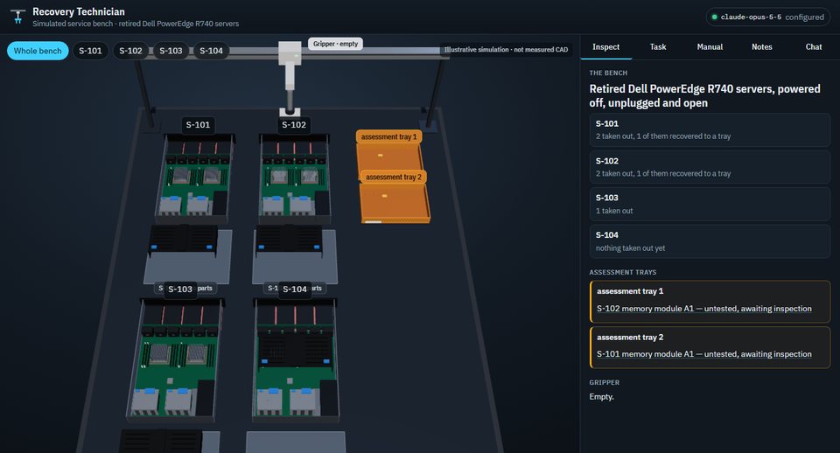
Task: Click the S-103 server chassis model
Action: tap(176, 359)
